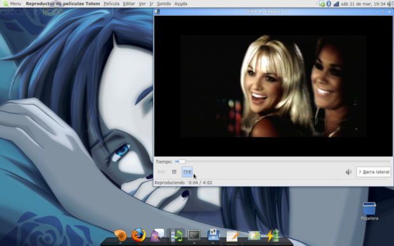Click the Totem movie player dock icon
The height and width of the screenshot is (246, 394).
tap(175, 235)
